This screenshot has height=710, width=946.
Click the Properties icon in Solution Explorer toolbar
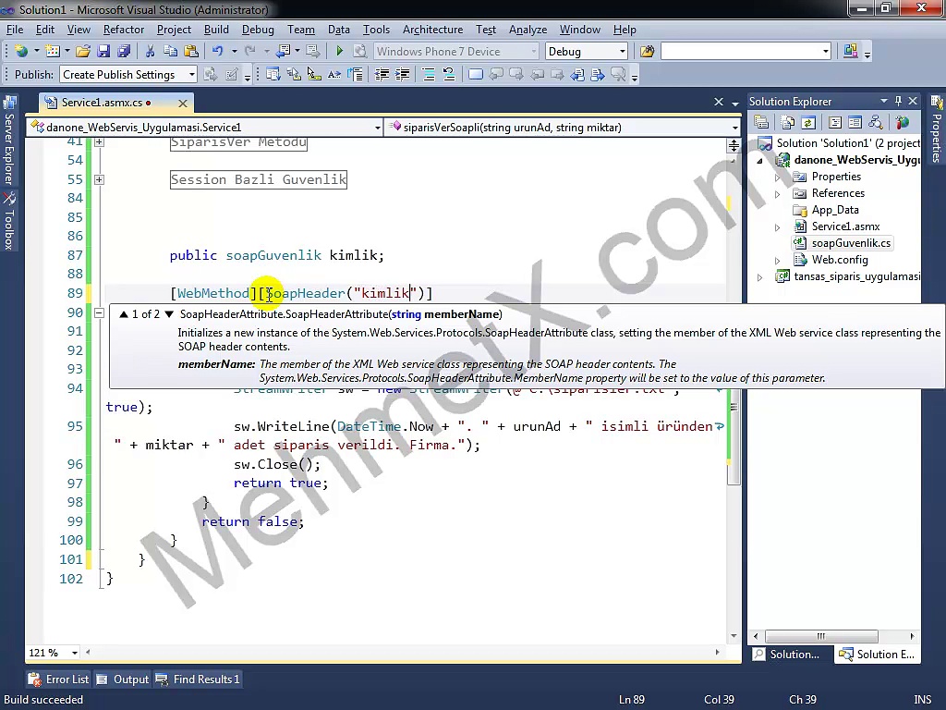pyautogui.click(x=761, y=123)
